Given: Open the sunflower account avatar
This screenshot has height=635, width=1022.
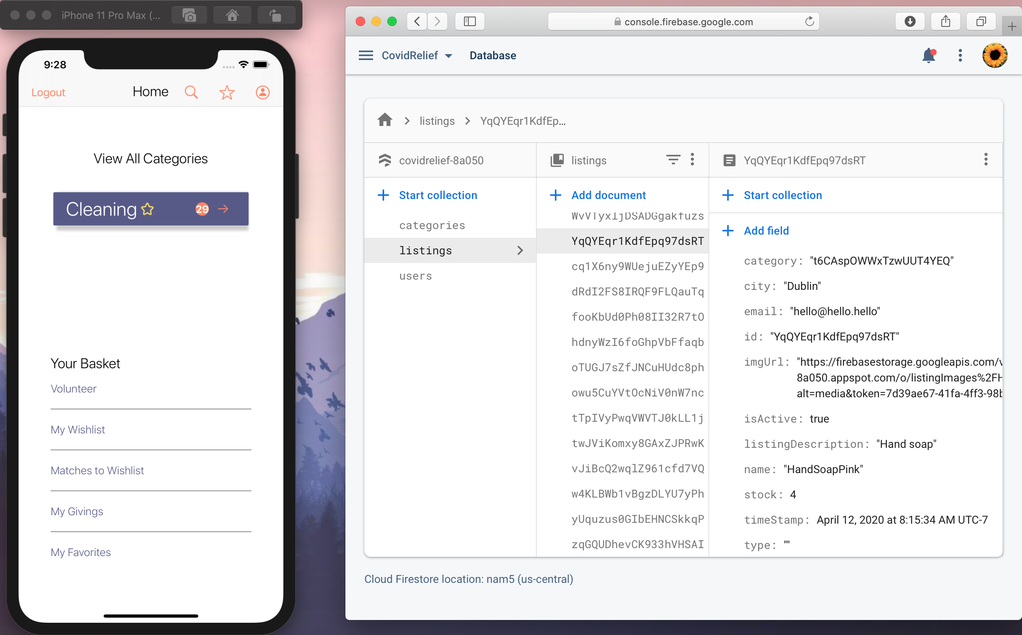Looking at the screenshot, I should (995, 55).
